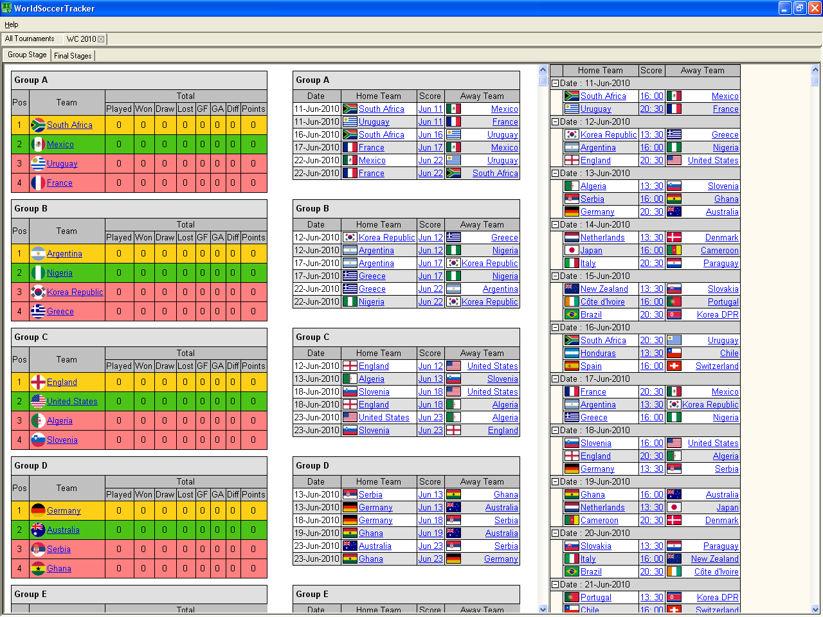
Task: Click 11-Jun-2010 date cell for Uruguay vs France
Action: pos(316,121)
